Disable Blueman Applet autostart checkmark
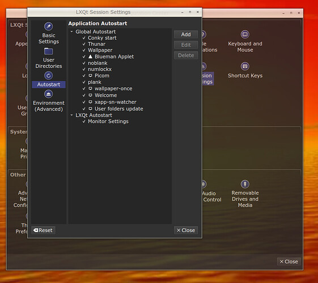This screenshot has width=318, height=283. click(84, 57)
